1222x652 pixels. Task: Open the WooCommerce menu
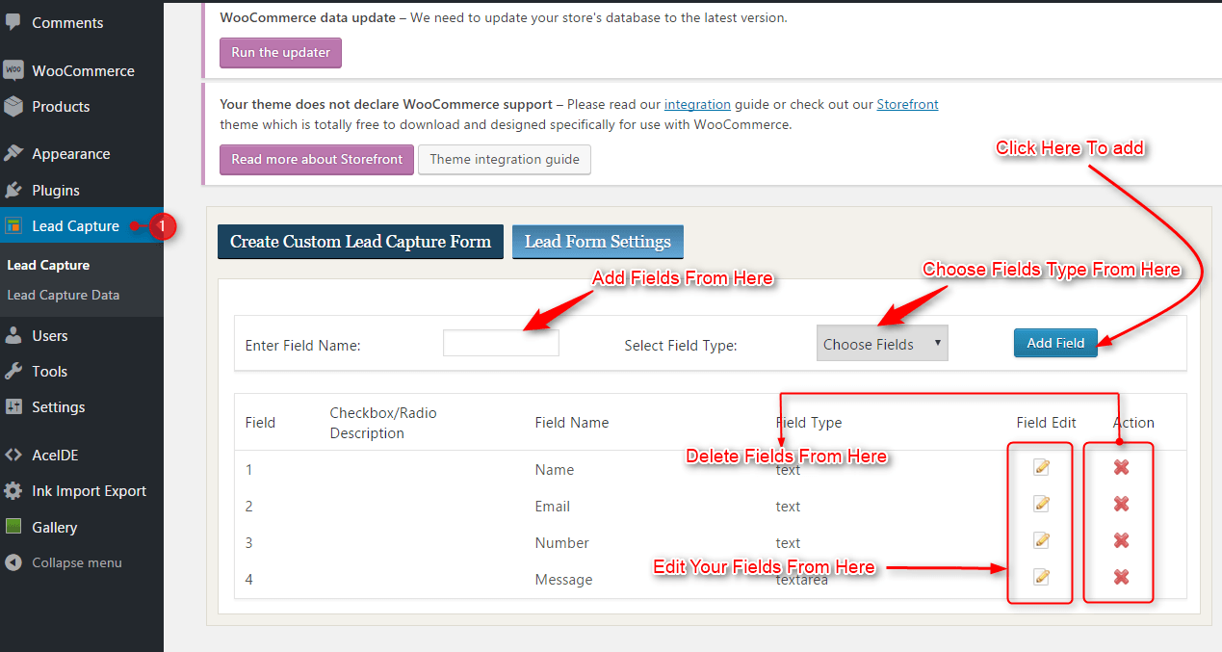[82, 70]
